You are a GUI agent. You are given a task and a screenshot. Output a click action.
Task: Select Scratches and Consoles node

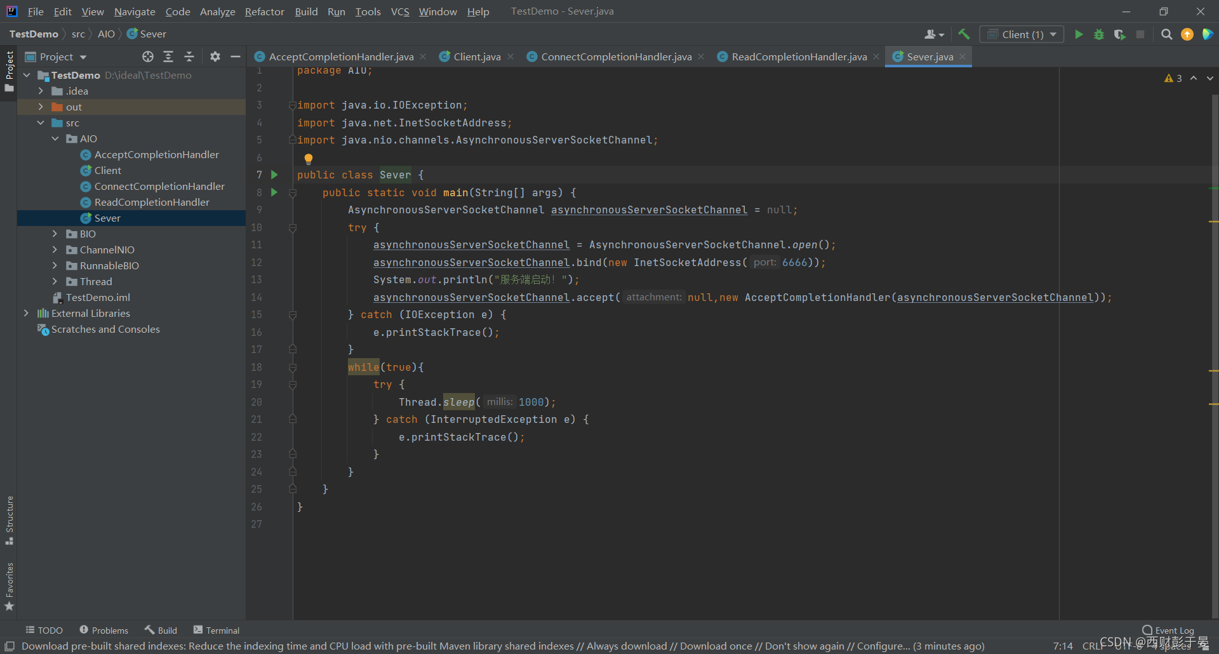pos(105,329)
